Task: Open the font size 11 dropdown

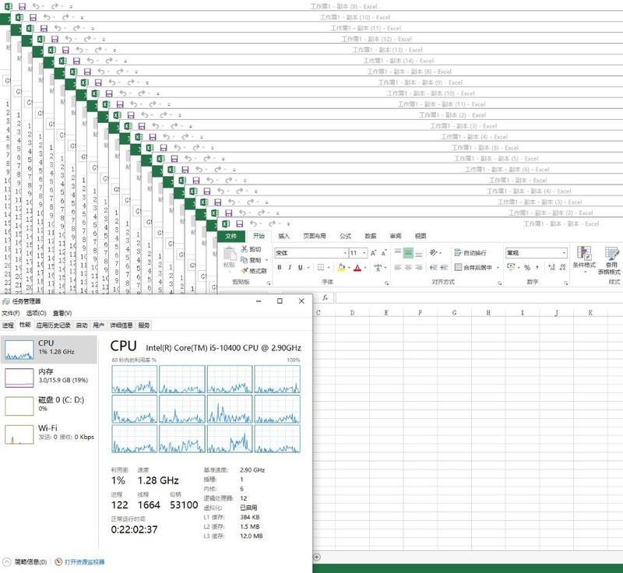Action: (364, 253)
